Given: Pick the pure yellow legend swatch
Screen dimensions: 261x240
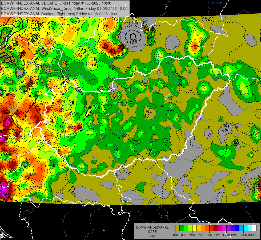Looking at the screenshot, I should pyautogui.click(x=194, y=228).
